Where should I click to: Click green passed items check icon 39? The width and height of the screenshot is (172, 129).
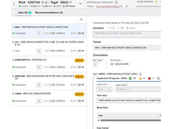(x=130, y=78)
